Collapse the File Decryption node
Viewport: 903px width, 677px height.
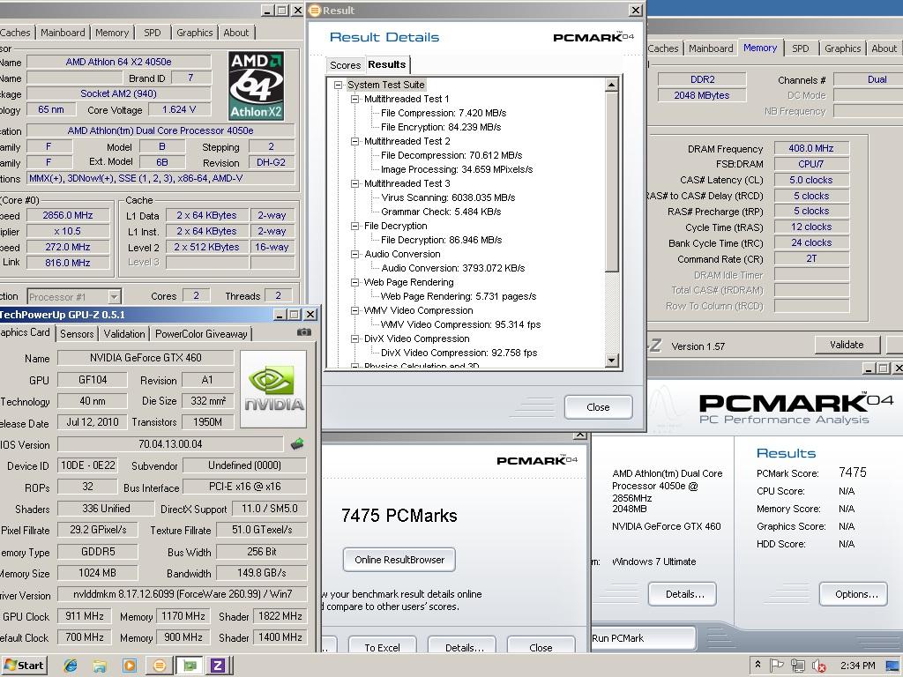tap(355, 226)
